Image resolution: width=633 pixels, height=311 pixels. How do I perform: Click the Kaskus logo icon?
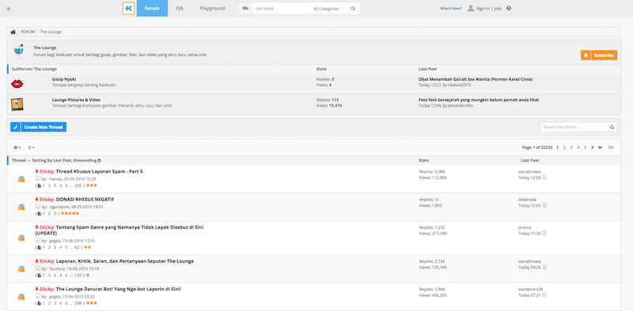(128, 8)
